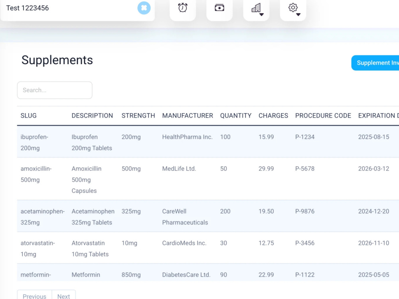Click expiration date 2025-05-05
Screen dimensions: 399x299
tap(373, 275)
